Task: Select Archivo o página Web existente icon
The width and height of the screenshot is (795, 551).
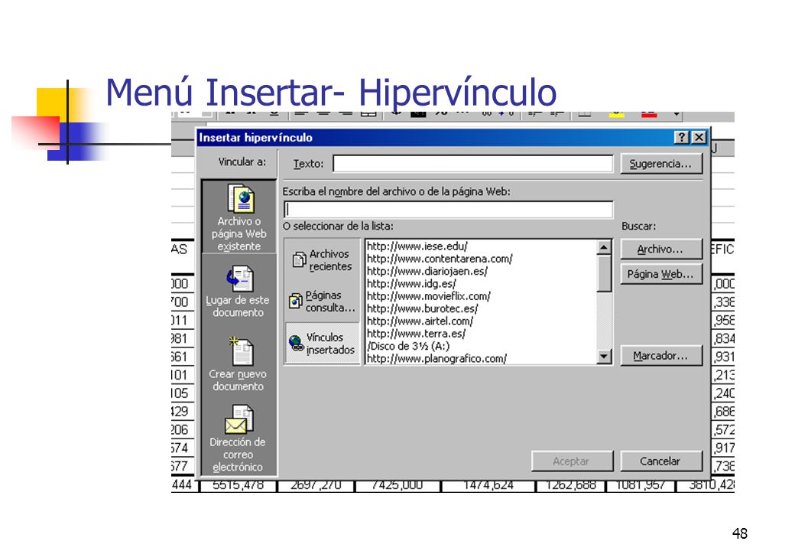Action: coord(239,217)
